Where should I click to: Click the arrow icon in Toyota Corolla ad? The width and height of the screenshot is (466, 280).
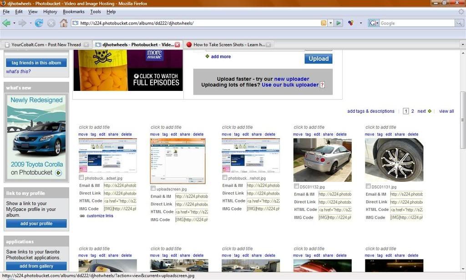point(59,173)
